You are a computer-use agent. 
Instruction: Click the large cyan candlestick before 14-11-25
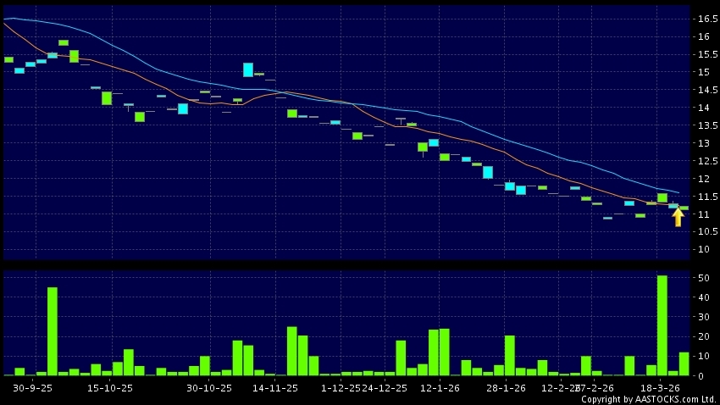point(248,69)
